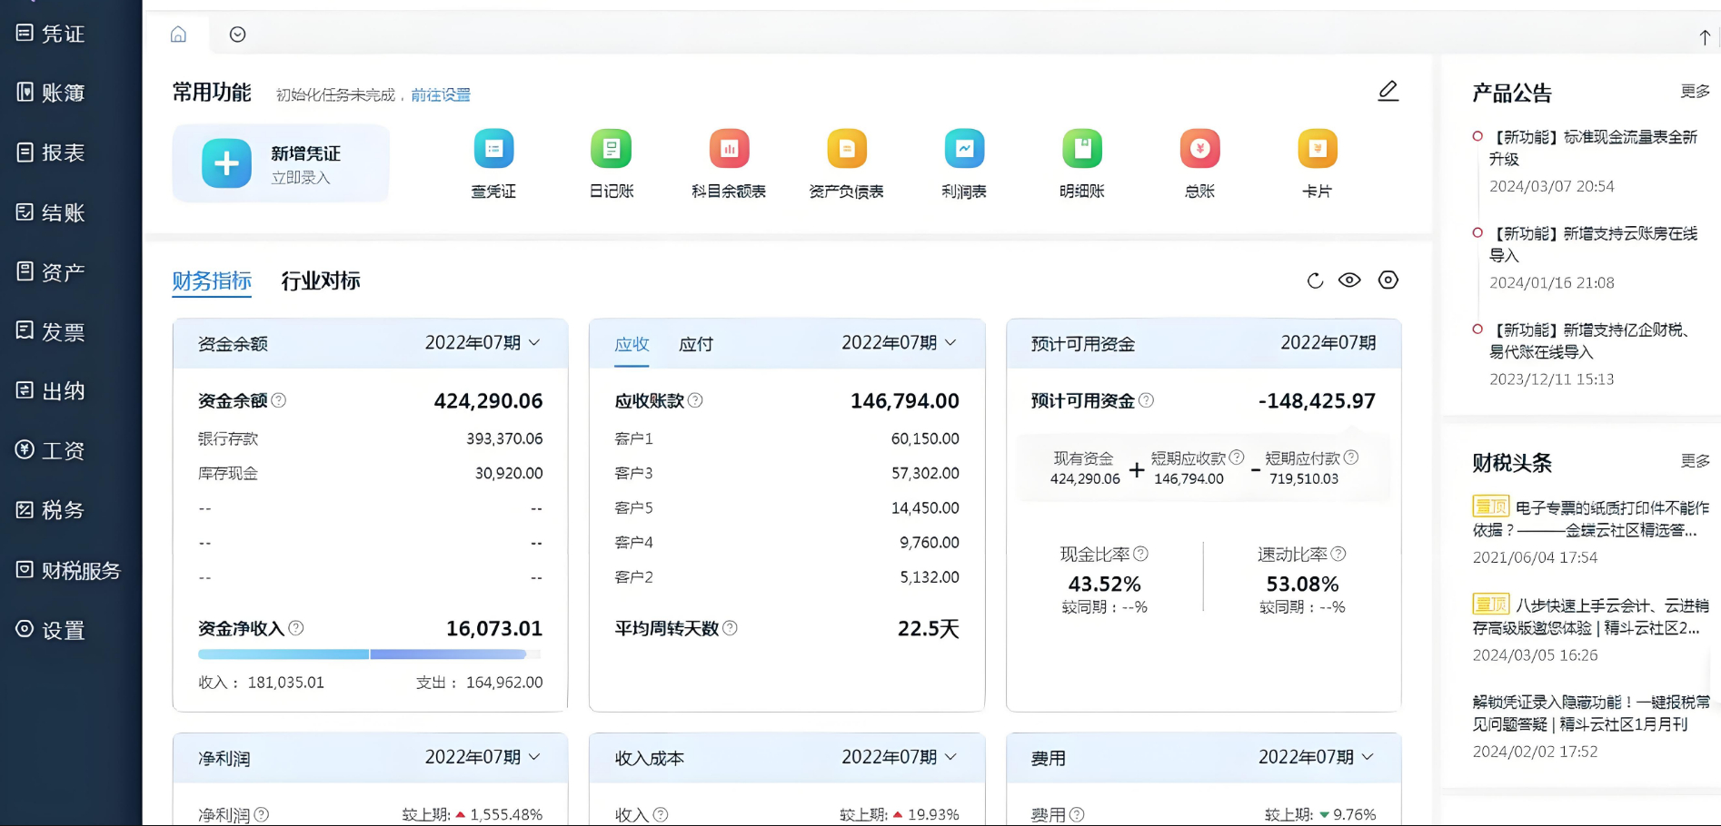Click the edit pencil for 常用功能
The image size is (1721, 826).
tap(1388, 91)
